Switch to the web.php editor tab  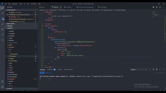68,7
